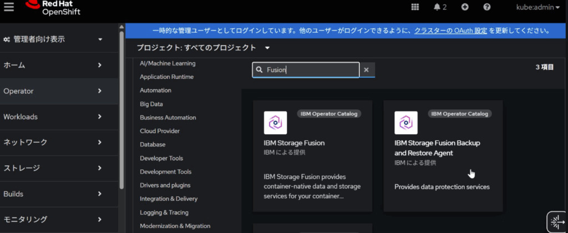
Task: Select the Integration & Delivery category
Action: coord(169,199)
